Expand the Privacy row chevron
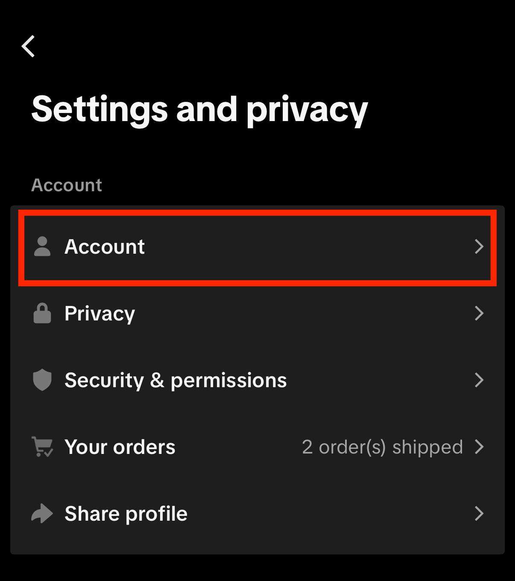 pos(479,313)
